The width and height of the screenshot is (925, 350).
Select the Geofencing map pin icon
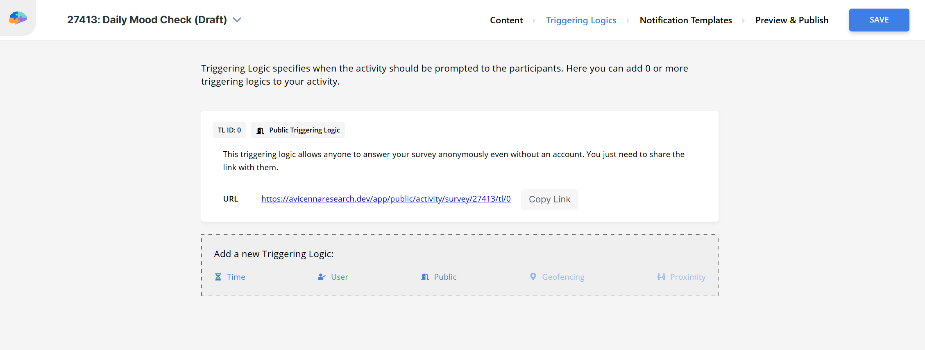tap(533, 277)
